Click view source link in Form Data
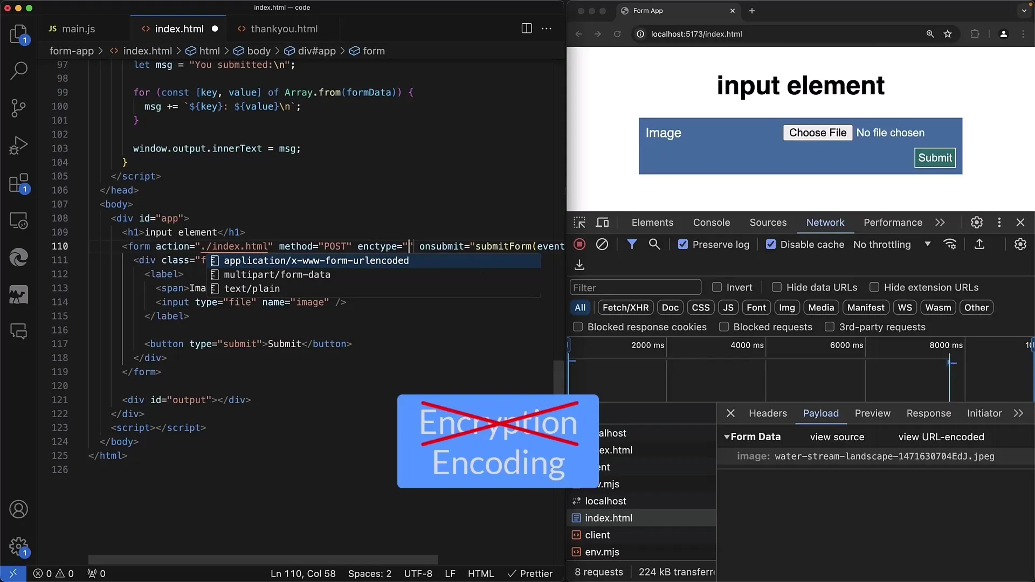The width and height of the screenshot is (1035, 582). point(837,437)
